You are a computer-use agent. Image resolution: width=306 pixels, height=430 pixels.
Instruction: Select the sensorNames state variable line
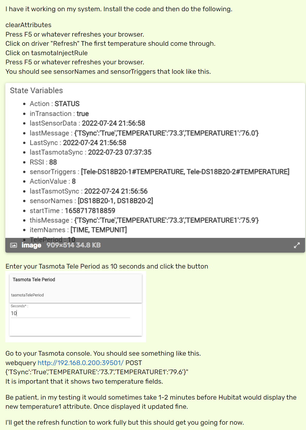click(x=91, y=201)
